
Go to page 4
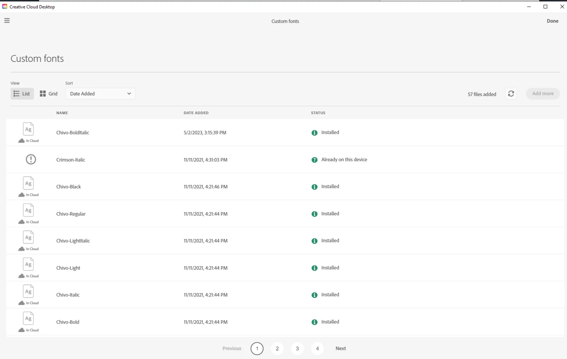317,348
